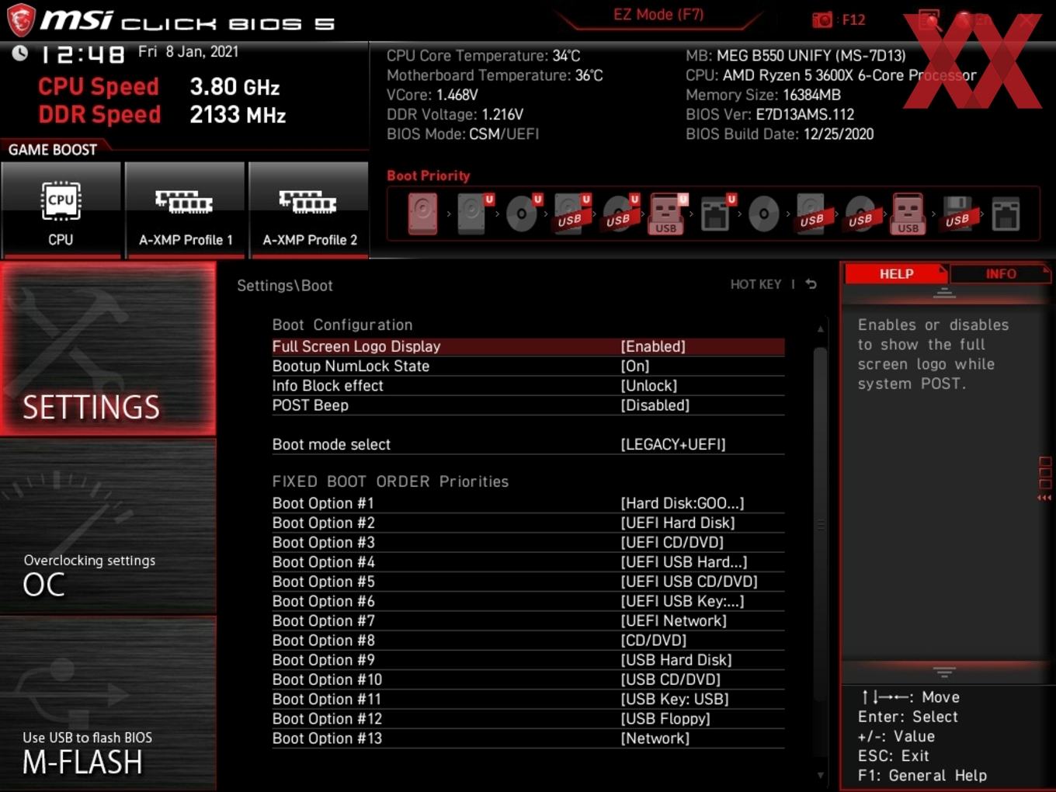Click the help panel bottom handle
The image size is (1056, 792).
tap(944, 672)
